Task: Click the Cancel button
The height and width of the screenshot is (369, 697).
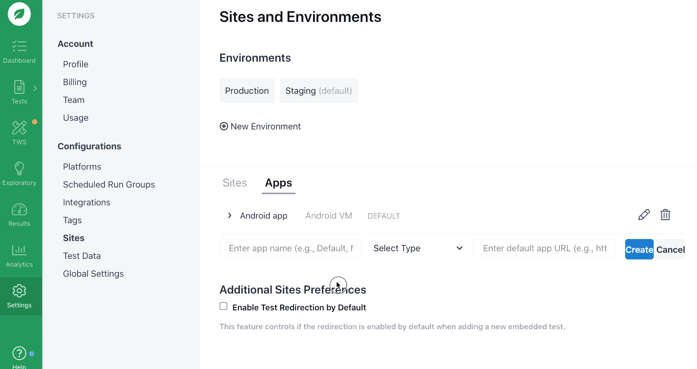Action: click(x=671, y=249)
